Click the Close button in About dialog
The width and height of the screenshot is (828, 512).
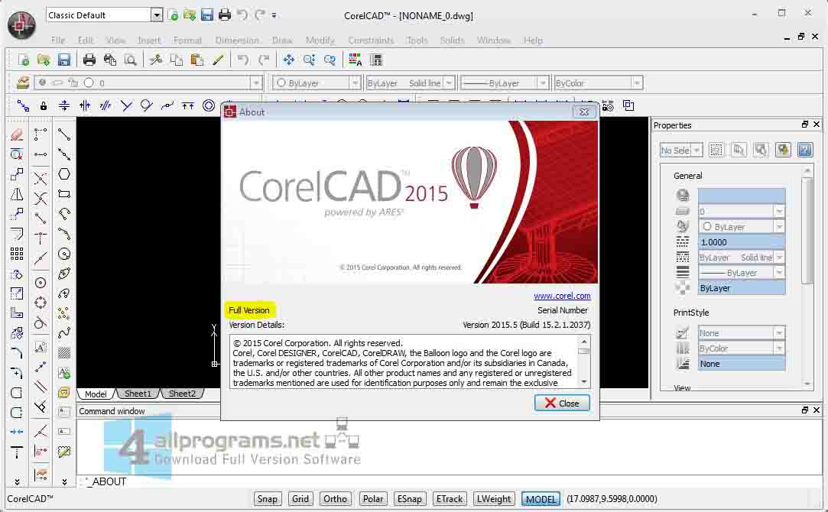[562, 403]
